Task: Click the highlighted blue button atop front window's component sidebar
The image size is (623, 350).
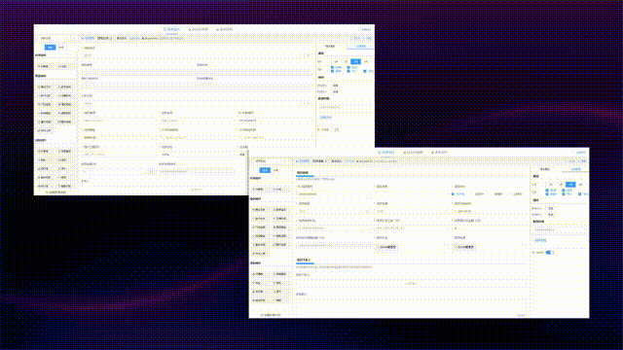Action: tap(265, 170)
